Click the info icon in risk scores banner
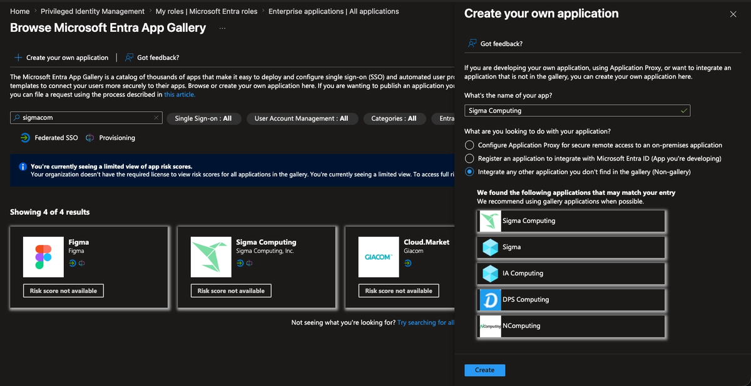 tap(23, 167)
